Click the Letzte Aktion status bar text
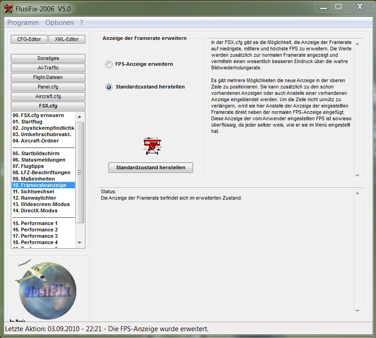 pyautogui.click(x=107, y=329)
